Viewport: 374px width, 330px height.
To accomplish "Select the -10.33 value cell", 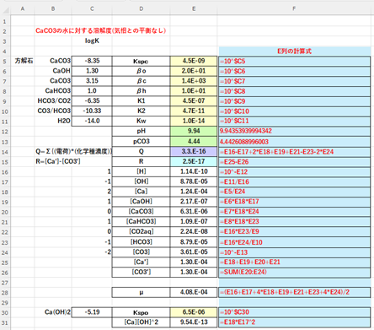I will [x=92, y=111].
